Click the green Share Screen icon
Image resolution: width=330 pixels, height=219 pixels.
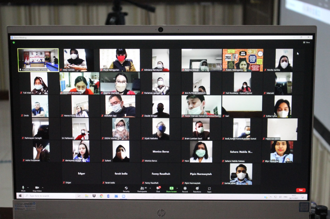(171, 188)
